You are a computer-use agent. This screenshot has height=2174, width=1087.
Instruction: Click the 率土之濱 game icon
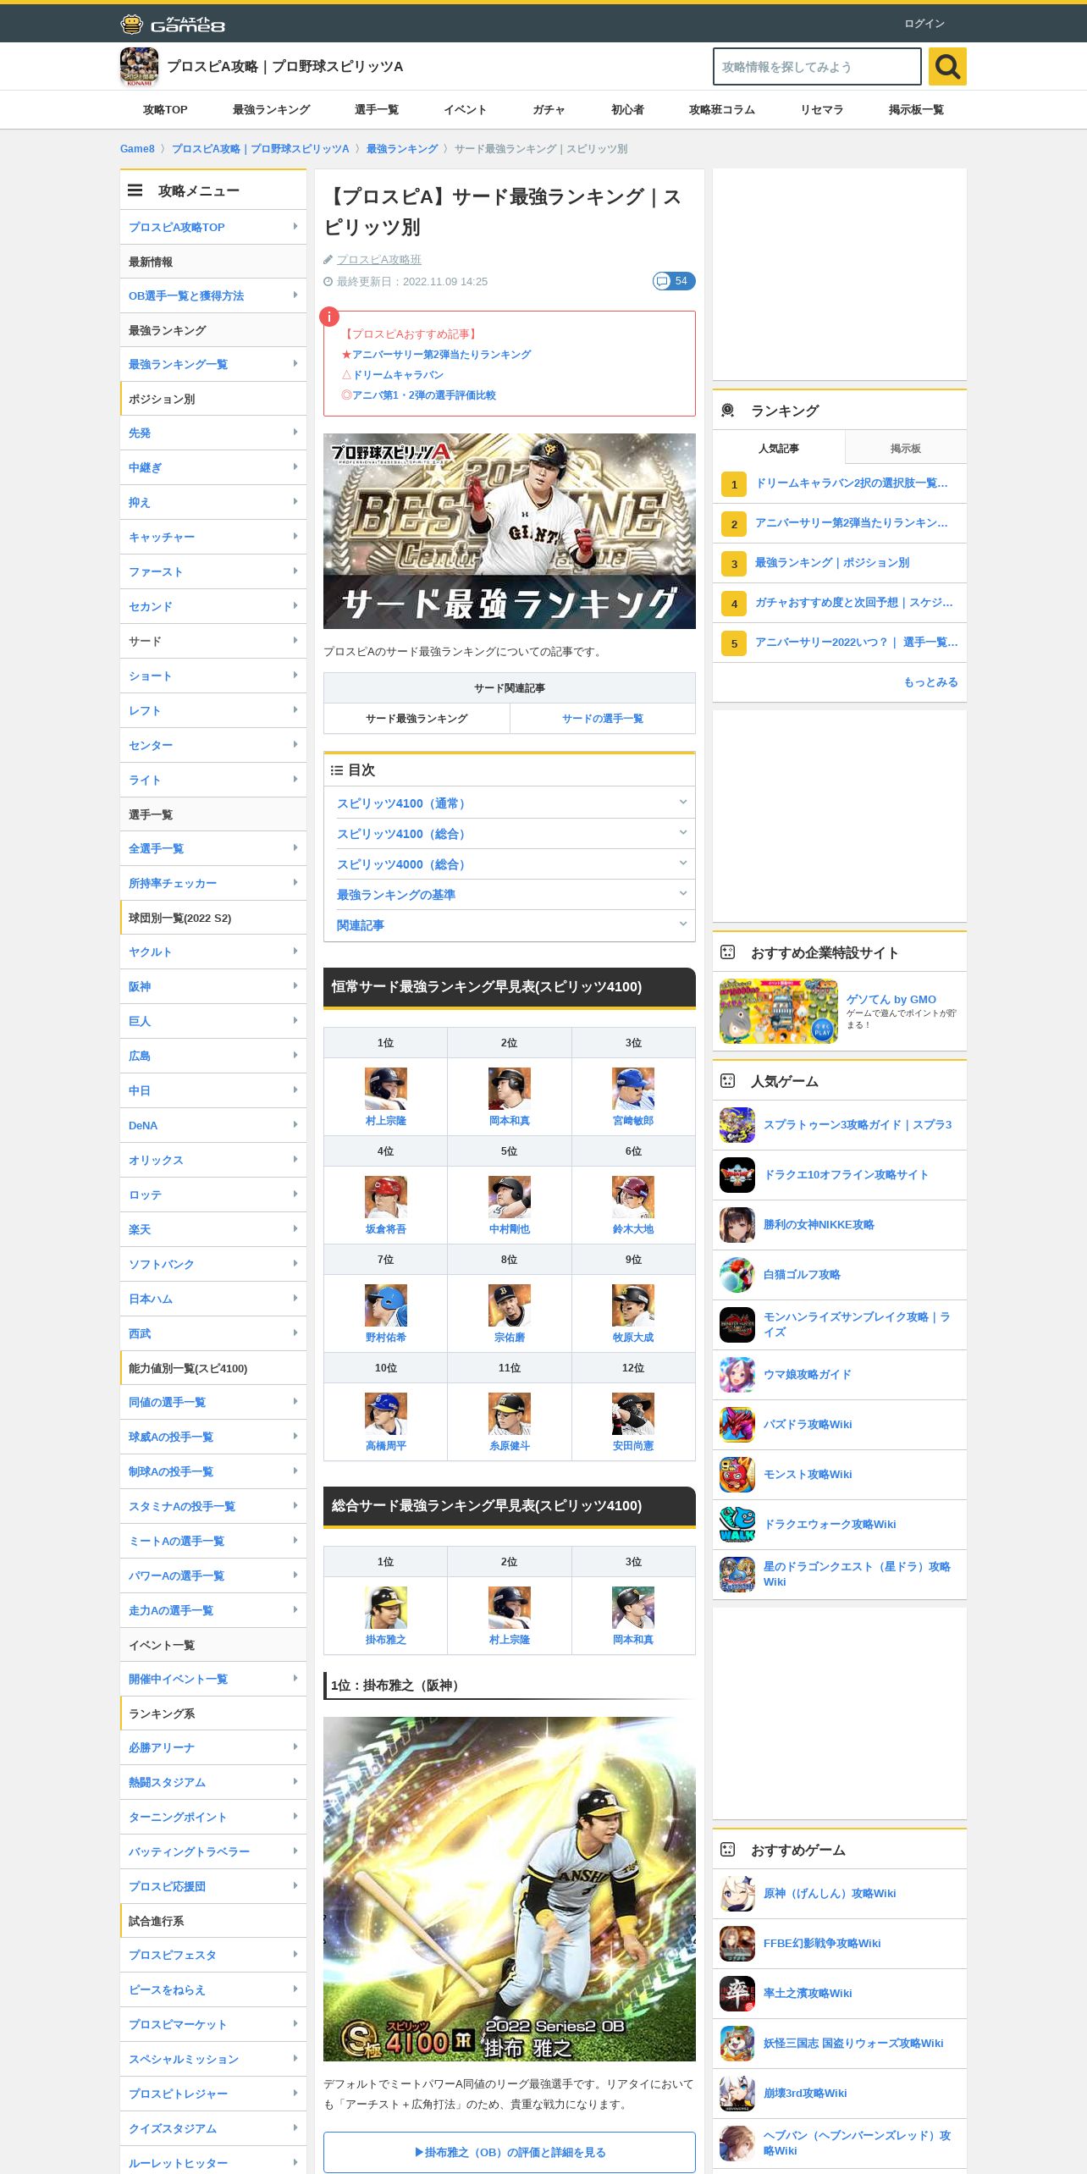coord(737,1994)
